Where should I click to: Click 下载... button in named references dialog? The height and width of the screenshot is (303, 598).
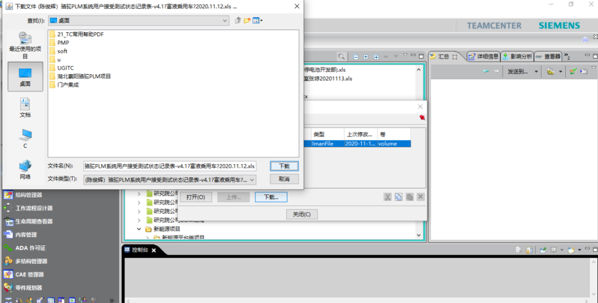(x=271, y=197)
